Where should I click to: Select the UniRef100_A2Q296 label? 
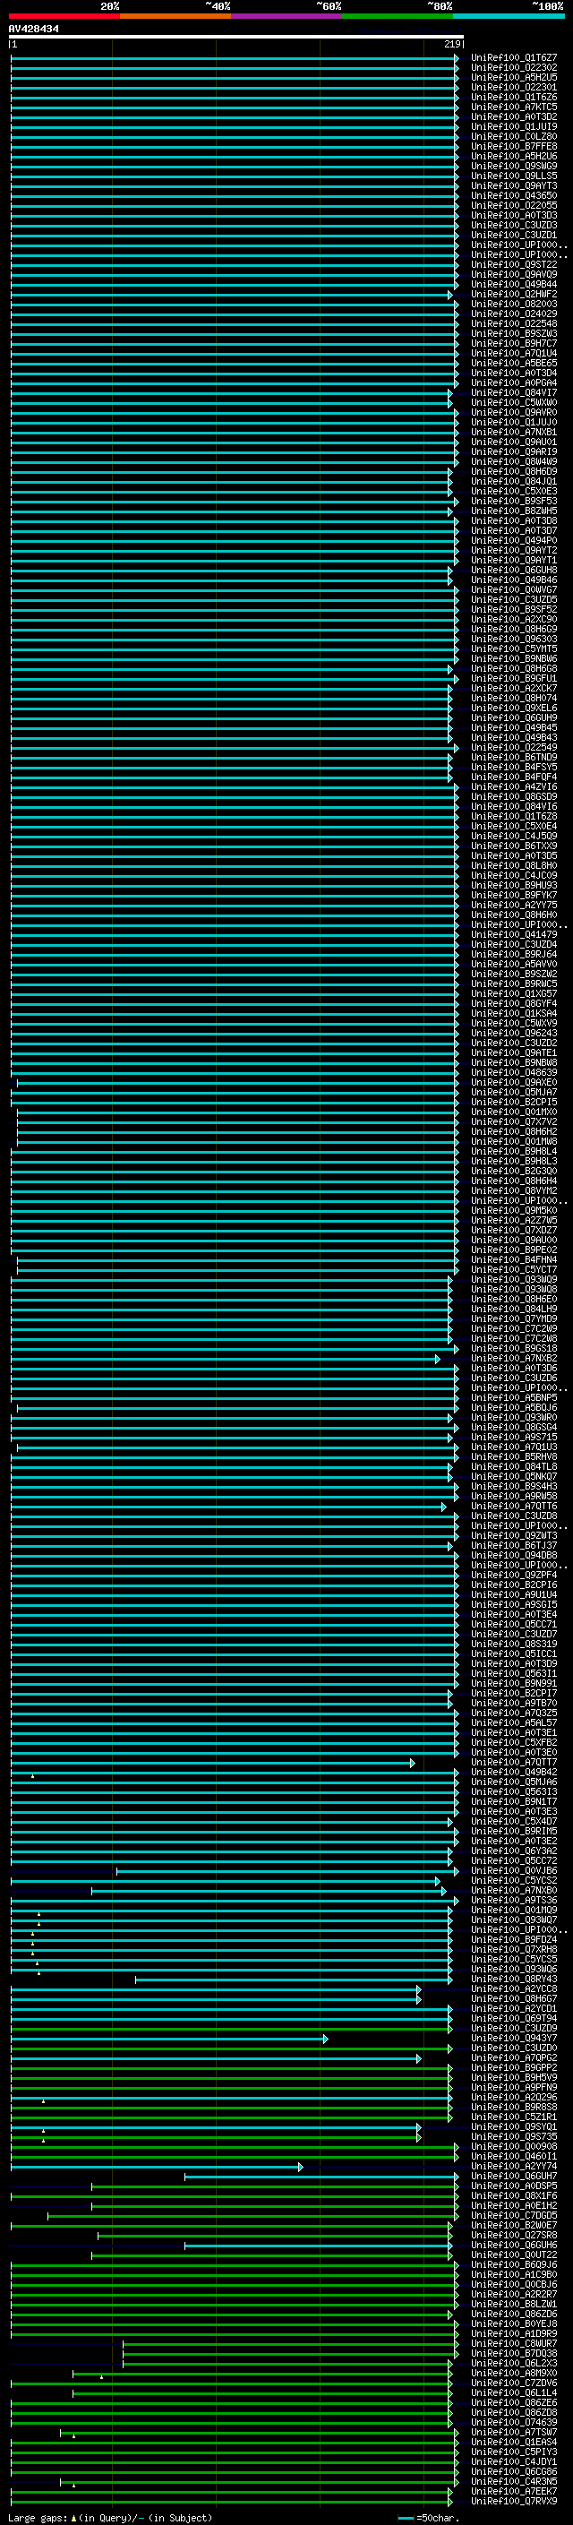pyautogui.click(x=514, y=2097)
